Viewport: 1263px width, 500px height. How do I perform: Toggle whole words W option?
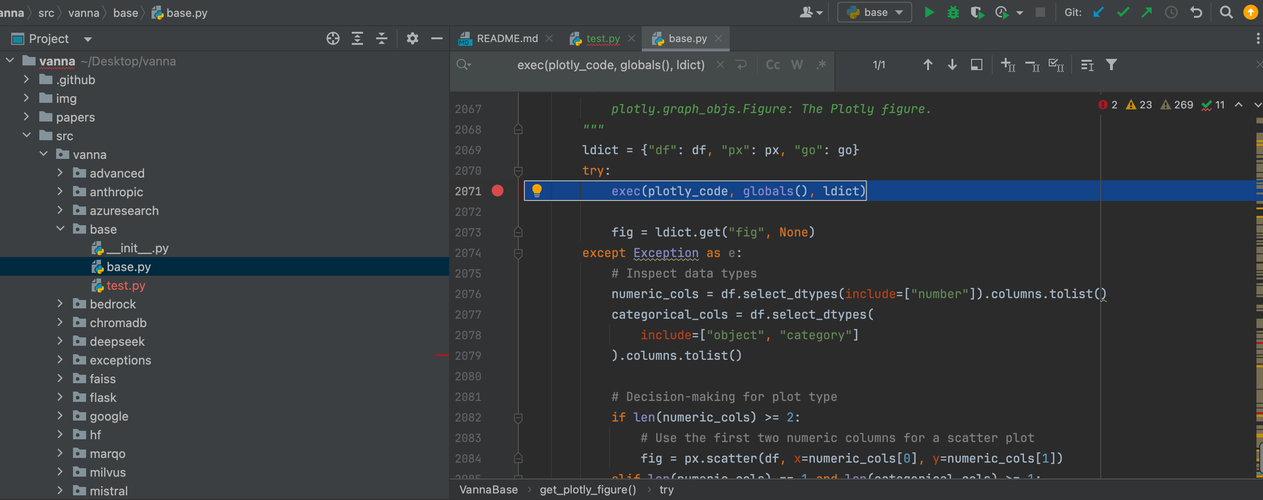pos(797,64)
